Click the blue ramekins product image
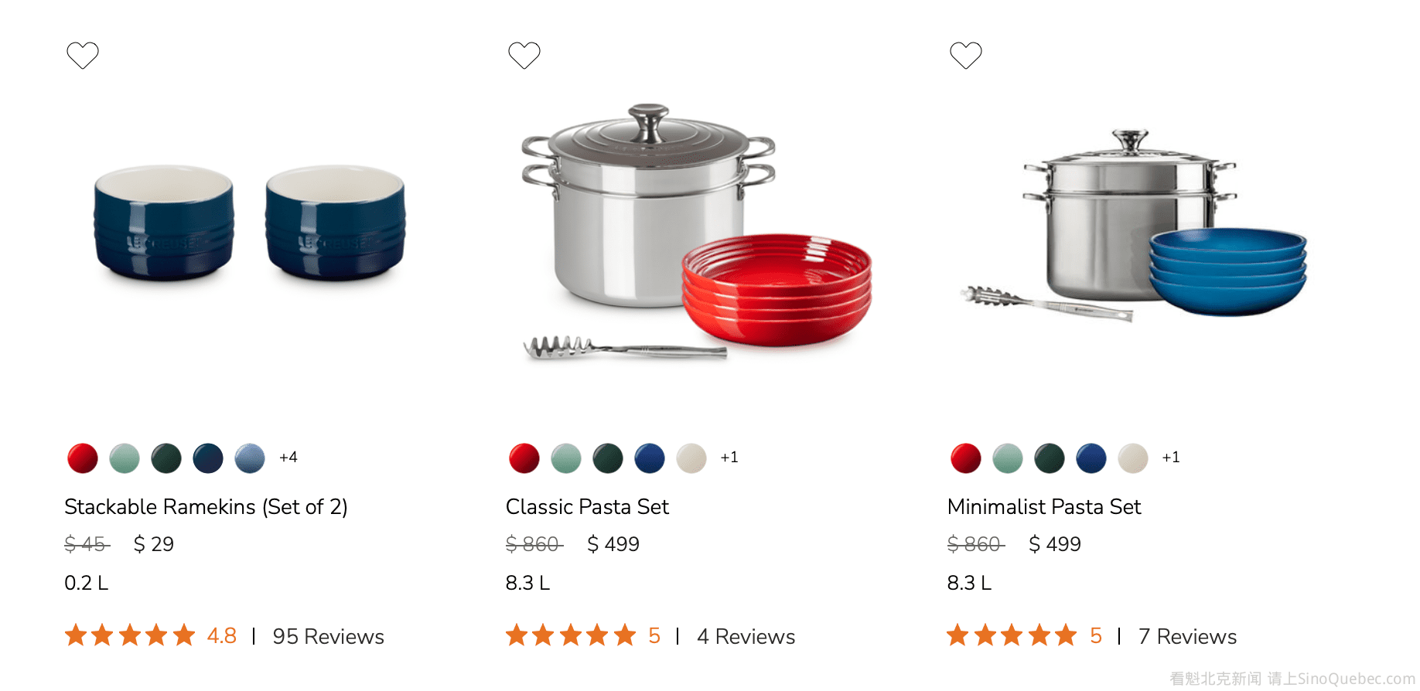Screen dimensions: 1420x691 249,223
